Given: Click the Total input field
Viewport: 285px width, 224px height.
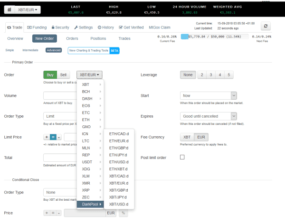Looking at the screenshot, I should tap(60, 158).
